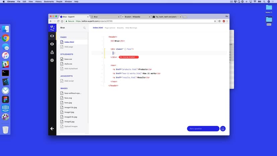This screenshot has width=277, height=156.
Task: Click the search magnifier next to Brux
Action: pos(84,28)
